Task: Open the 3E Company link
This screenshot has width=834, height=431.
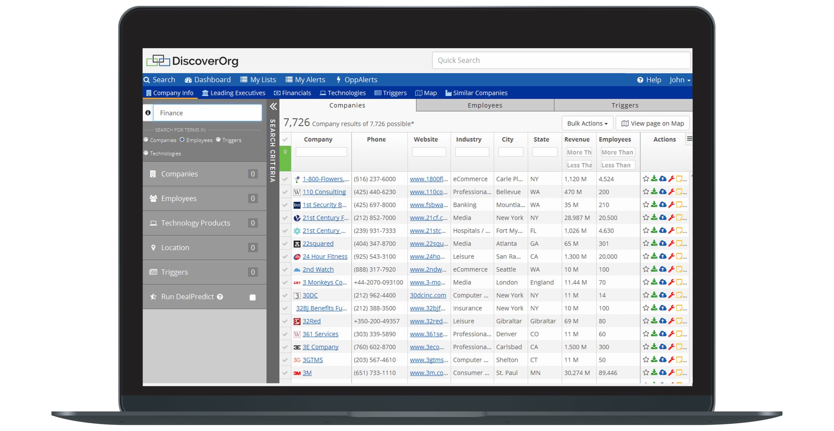Action: 321,347
